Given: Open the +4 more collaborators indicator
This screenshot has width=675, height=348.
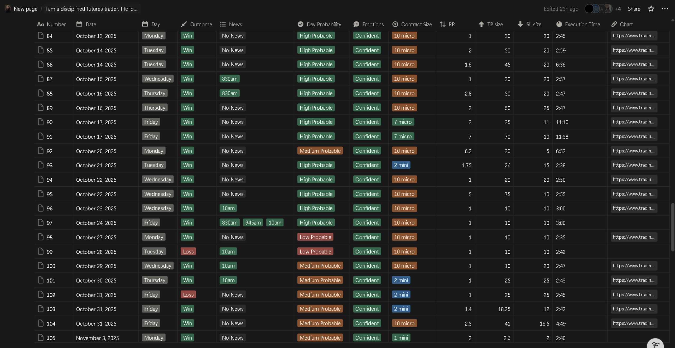Looking at the screenshot, I should [618, 9].
